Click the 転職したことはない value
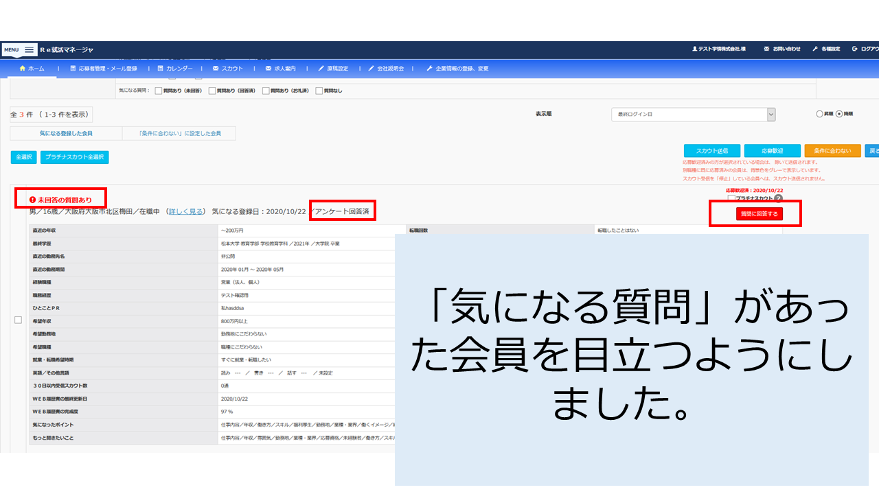The height and width of the screenshot is (494, 879). click(x=618, y=231)
